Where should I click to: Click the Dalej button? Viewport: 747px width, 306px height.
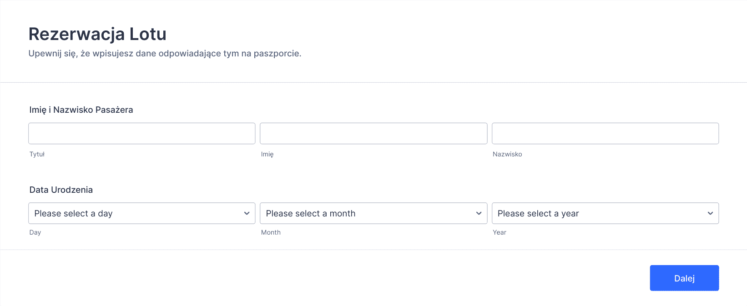pos(684,278)
